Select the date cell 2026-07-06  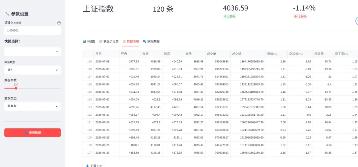[106, 84]
